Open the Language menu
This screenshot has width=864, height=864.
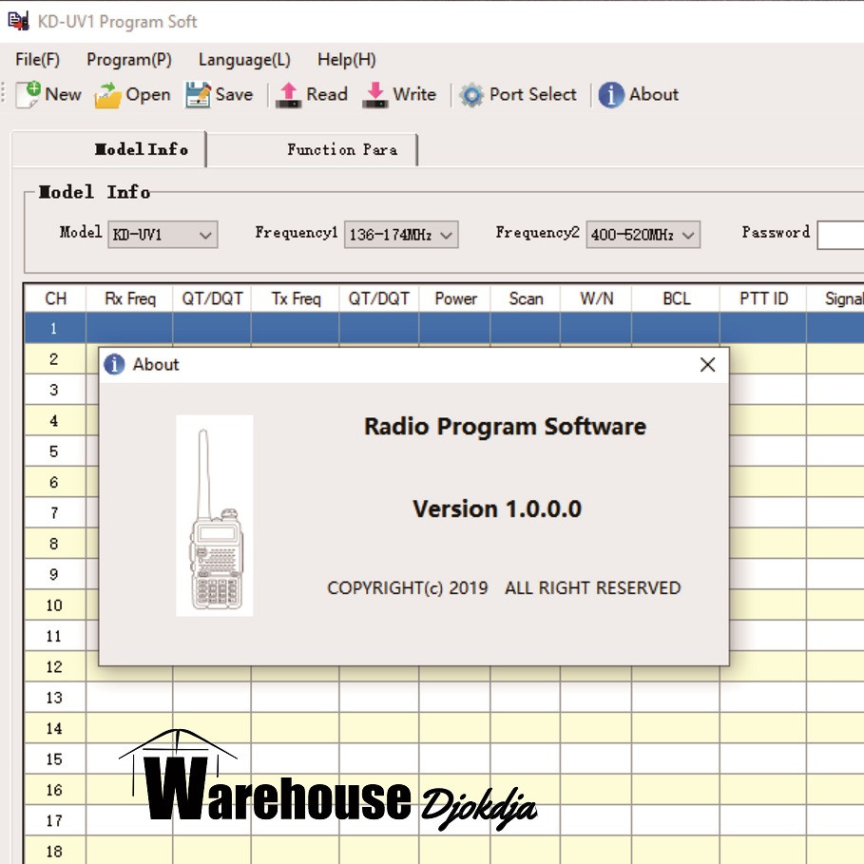pos(243,59)
